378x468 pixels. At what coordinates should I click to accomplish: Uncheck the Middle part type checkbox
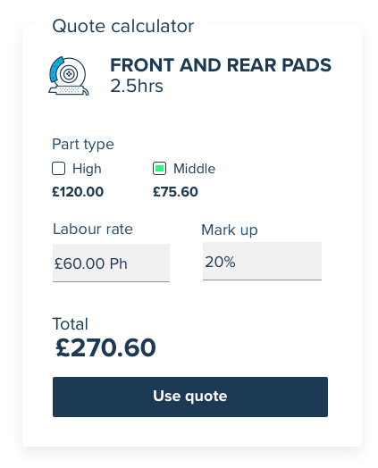coord(159,168)
